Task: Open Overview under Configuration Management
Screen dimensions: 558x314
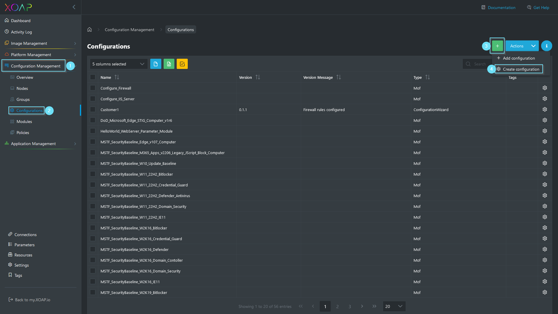Action: pos(22,77)
